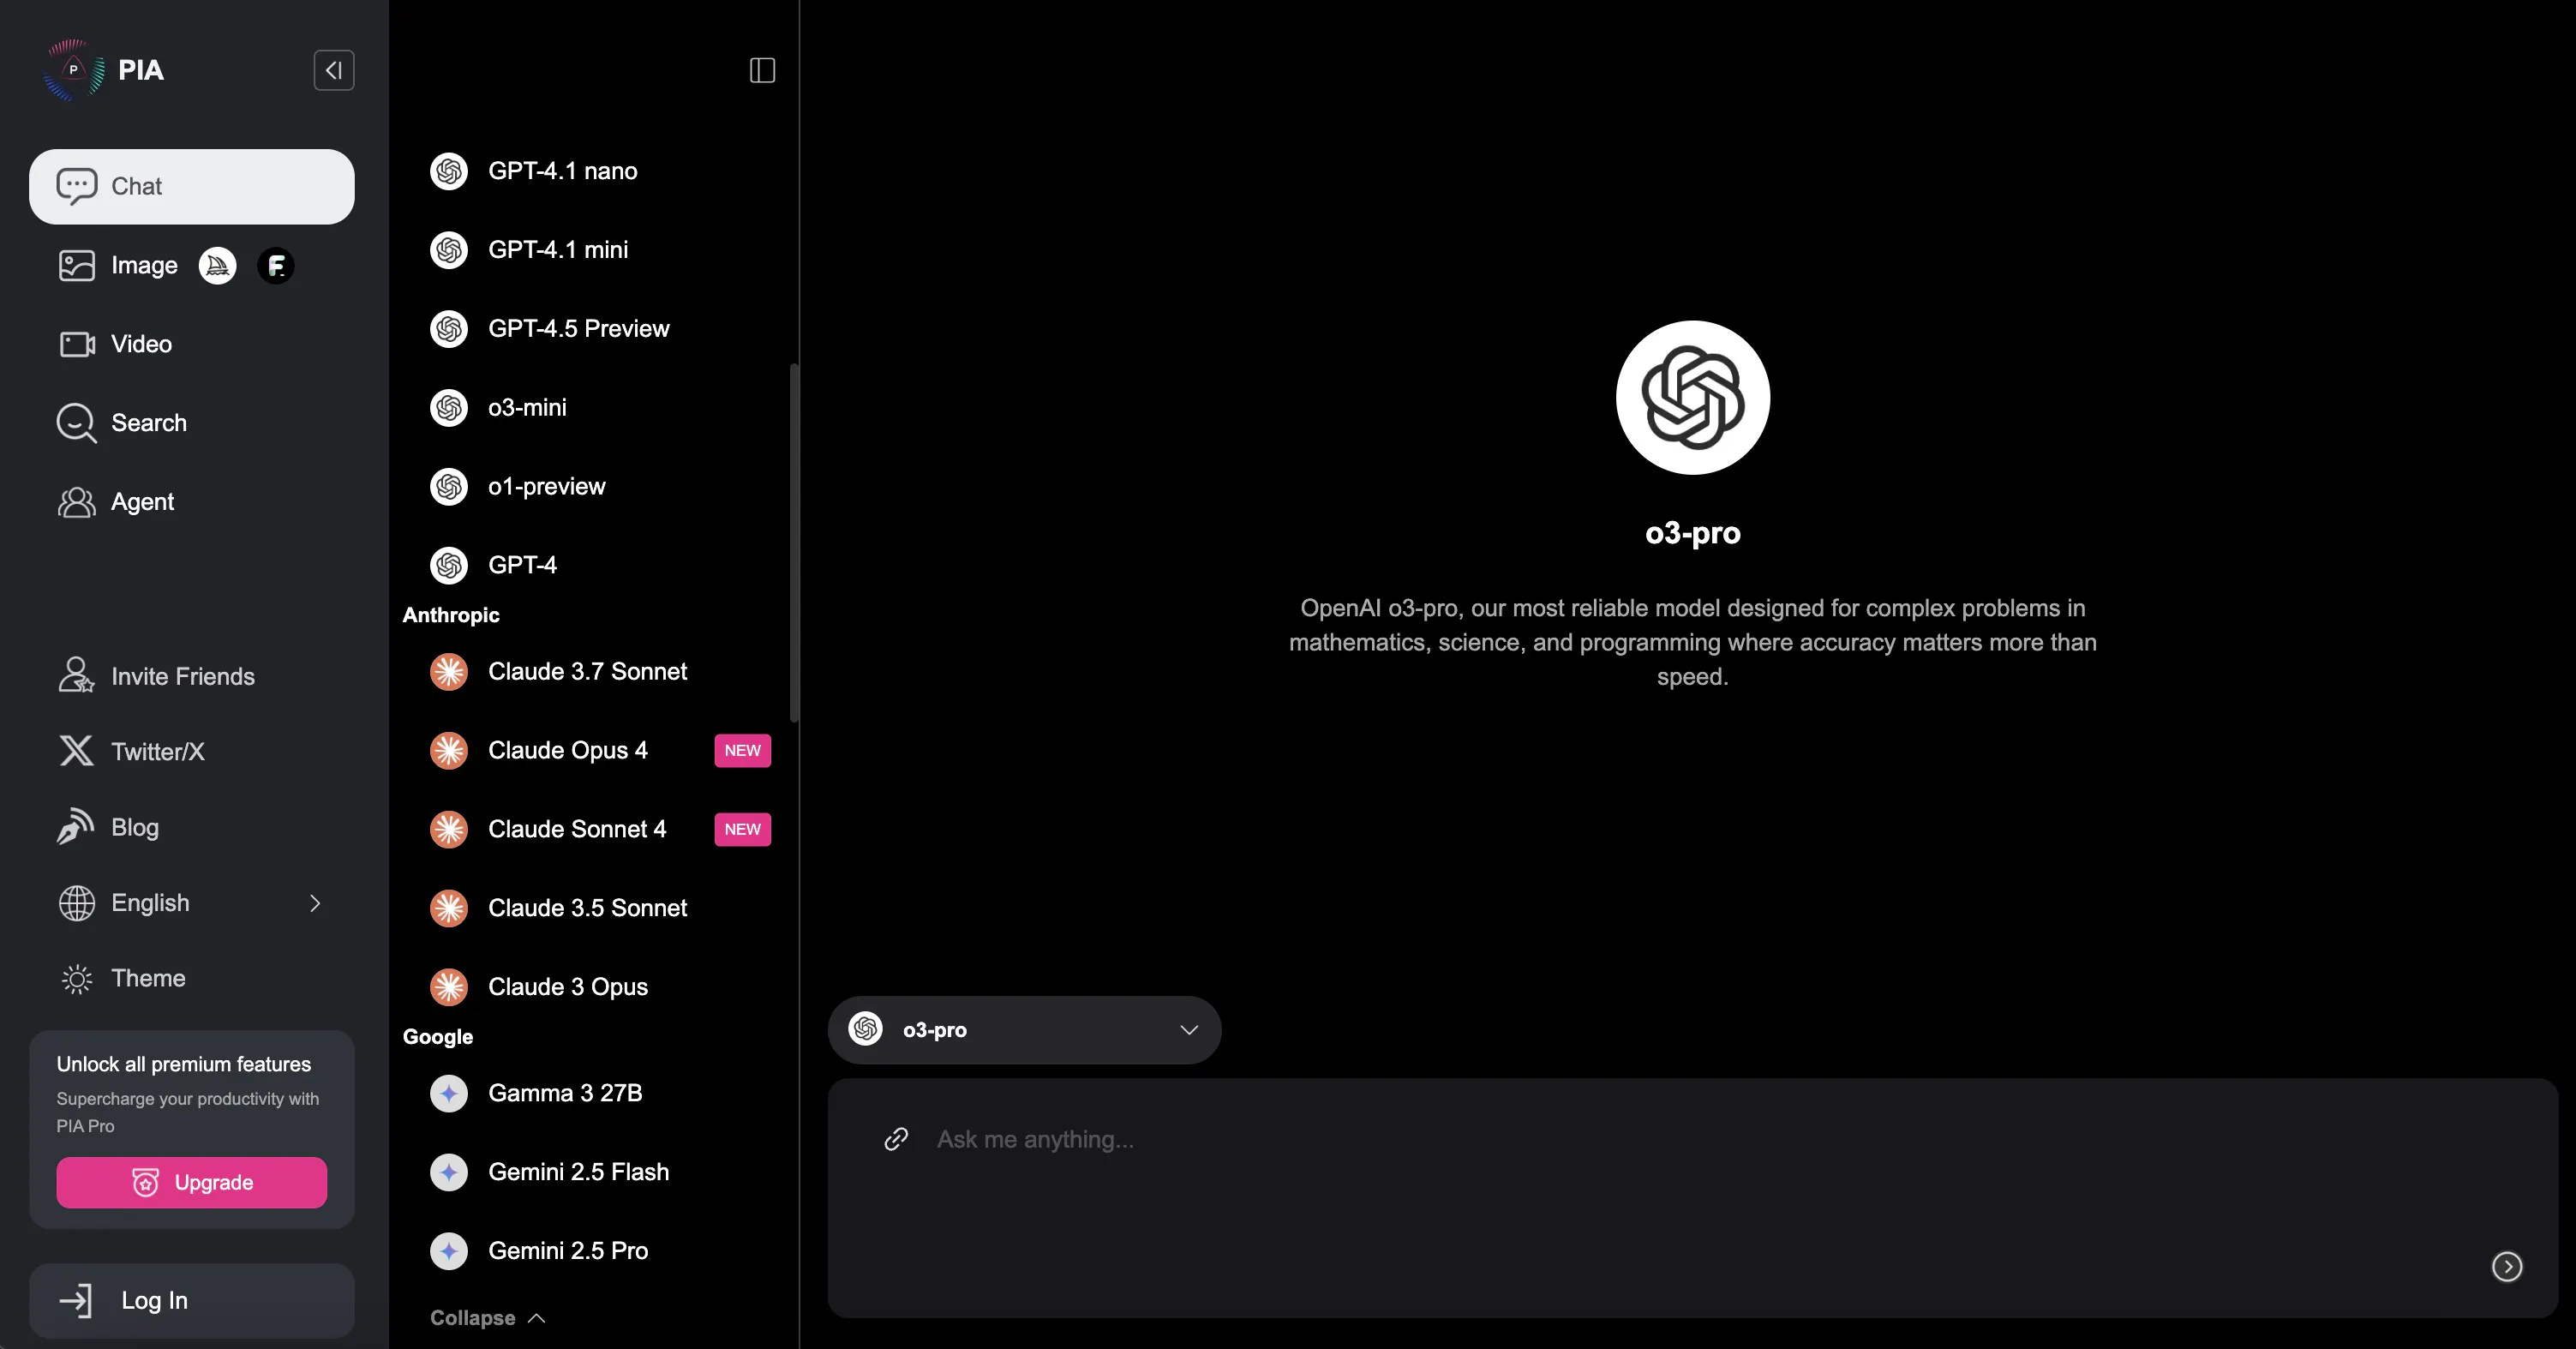Screen dimensions: 2576x1349
Task: Open the o3-pro model selector dropdown
Action: tap(1024, 1030)
